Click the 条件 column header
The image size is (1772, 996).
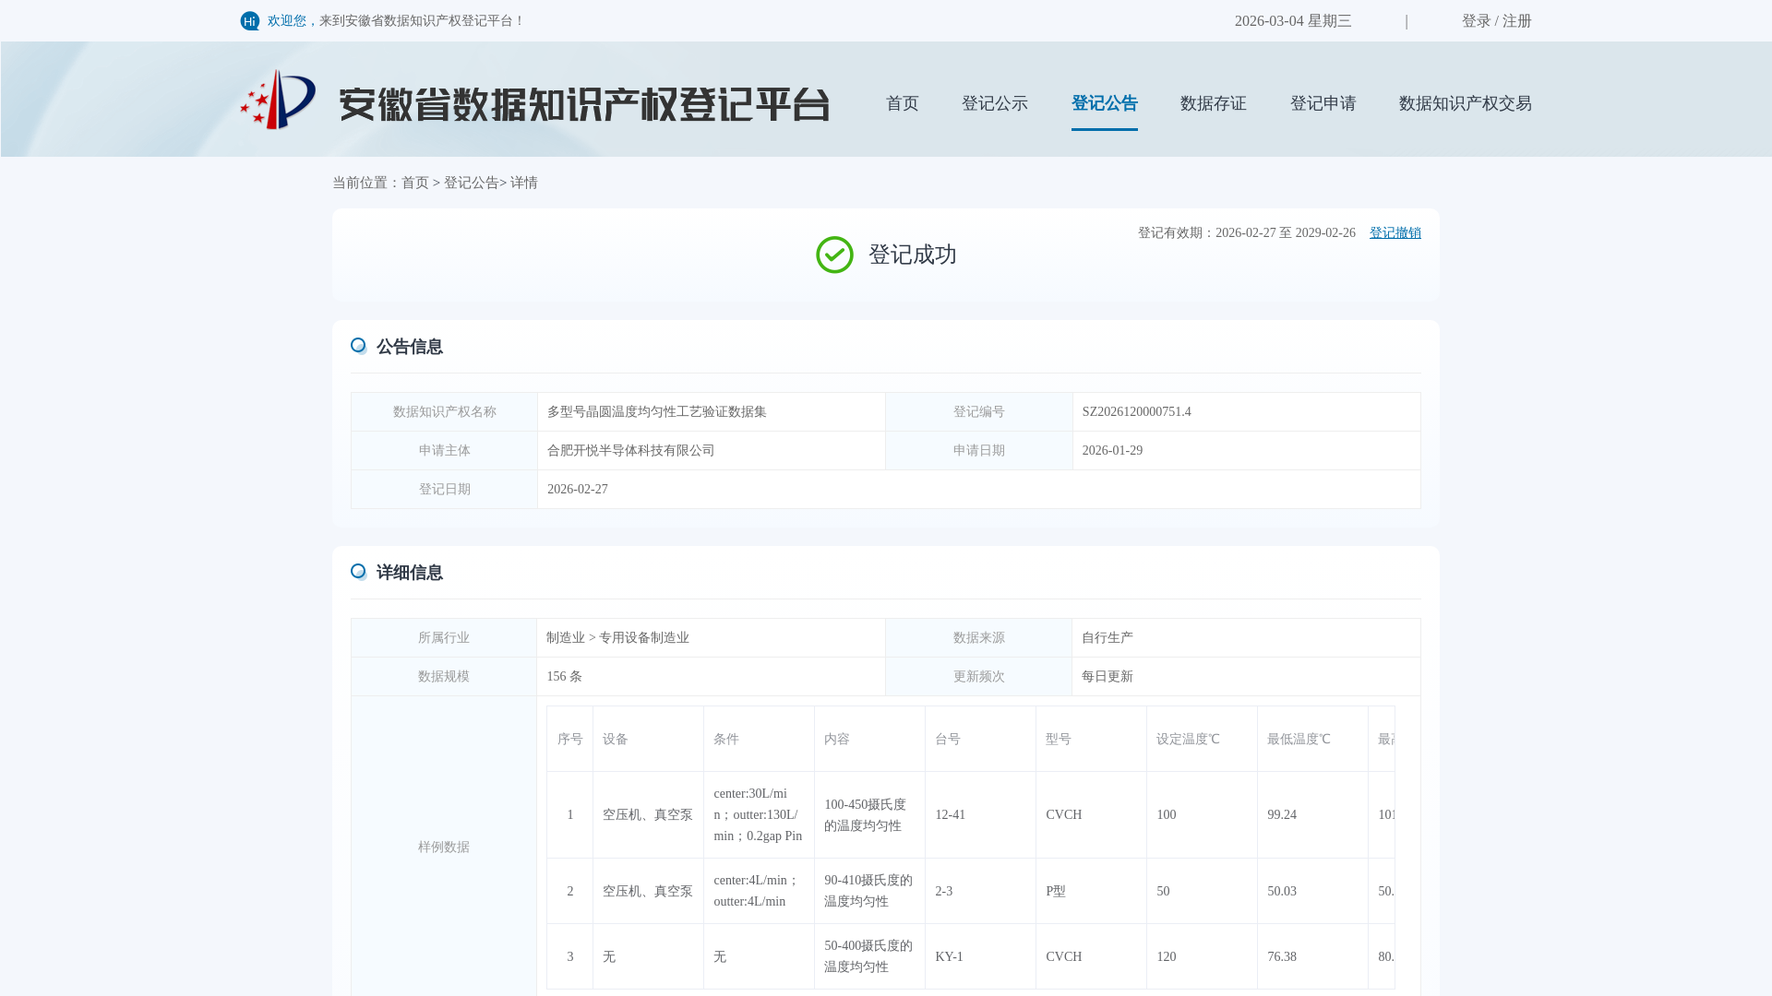(x=759, y=740)
